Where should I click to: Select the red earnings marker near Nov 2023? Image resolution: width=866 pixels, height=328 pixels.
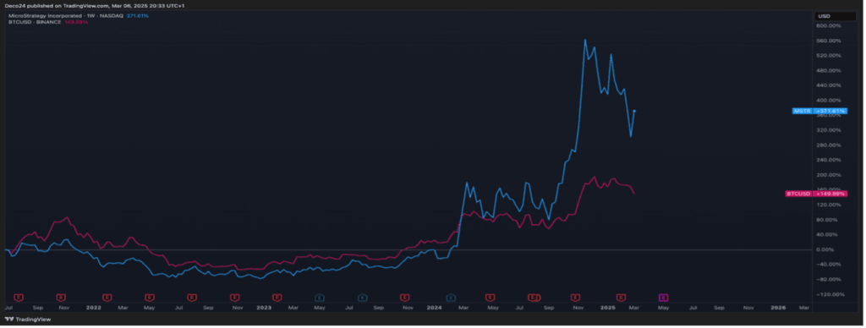[x=405, y=297]
